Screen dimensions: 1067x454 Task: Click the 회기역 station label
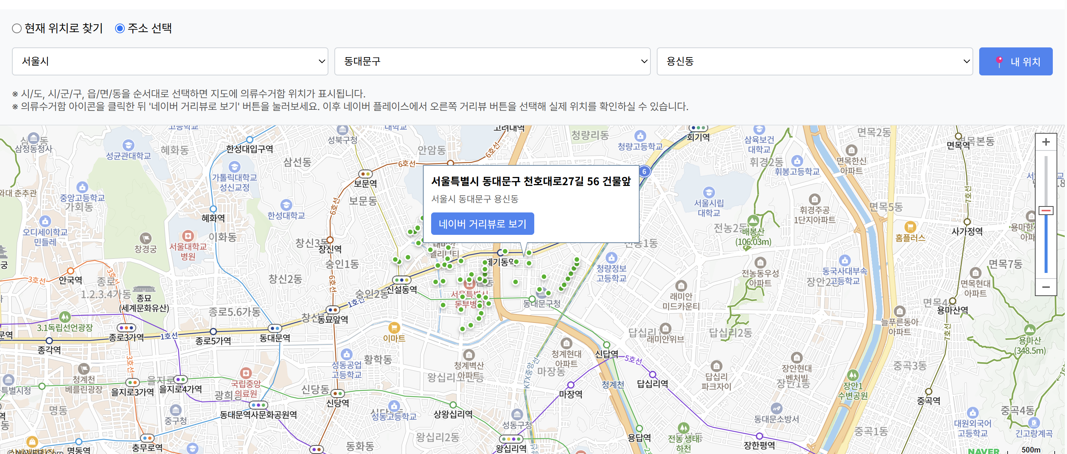tap(698, 137)
